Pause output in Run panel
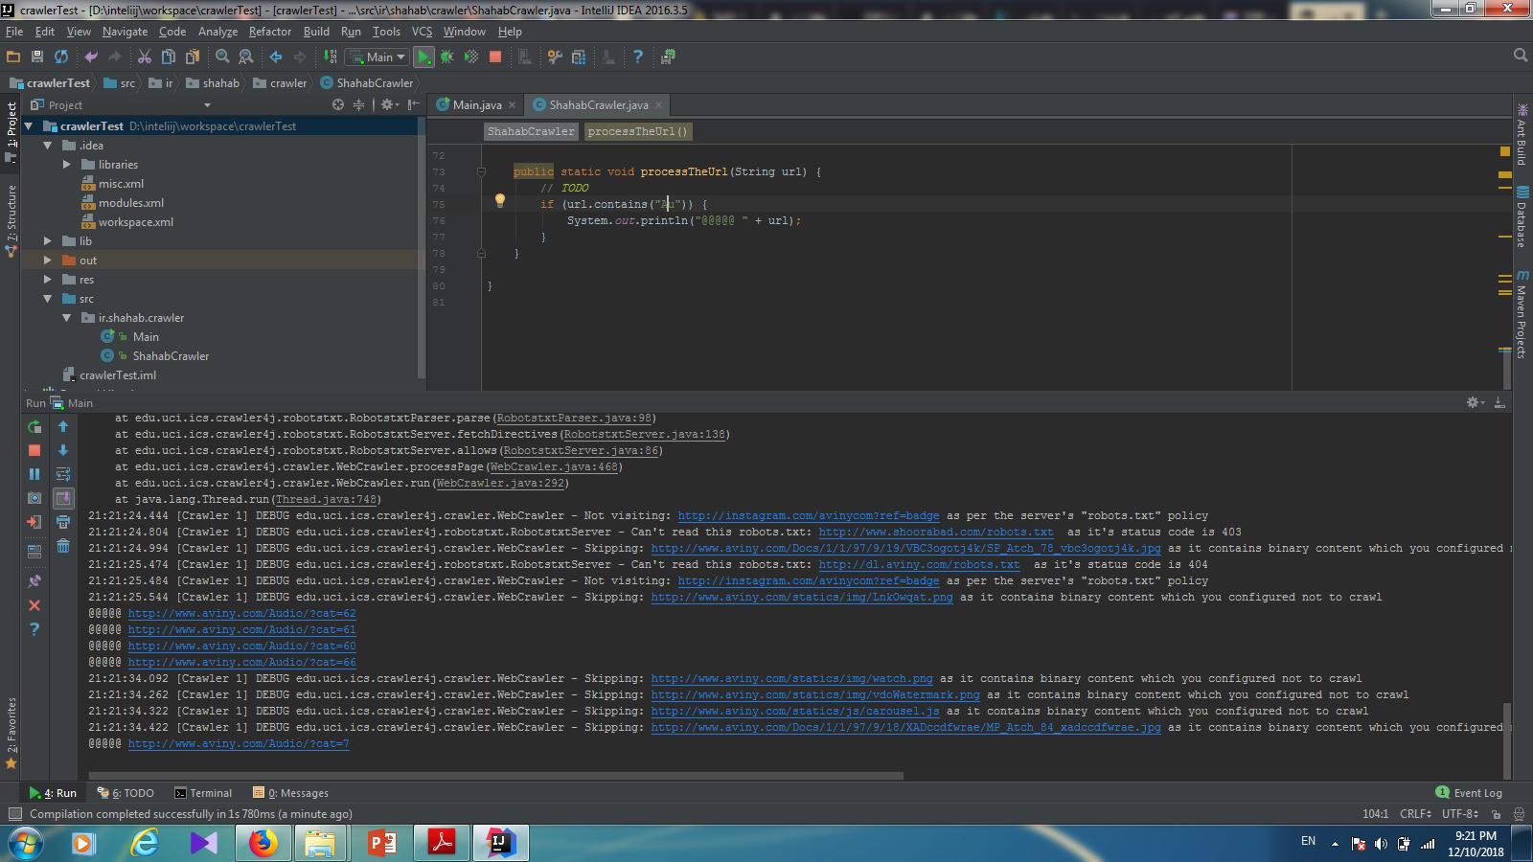 pos(34,474)
